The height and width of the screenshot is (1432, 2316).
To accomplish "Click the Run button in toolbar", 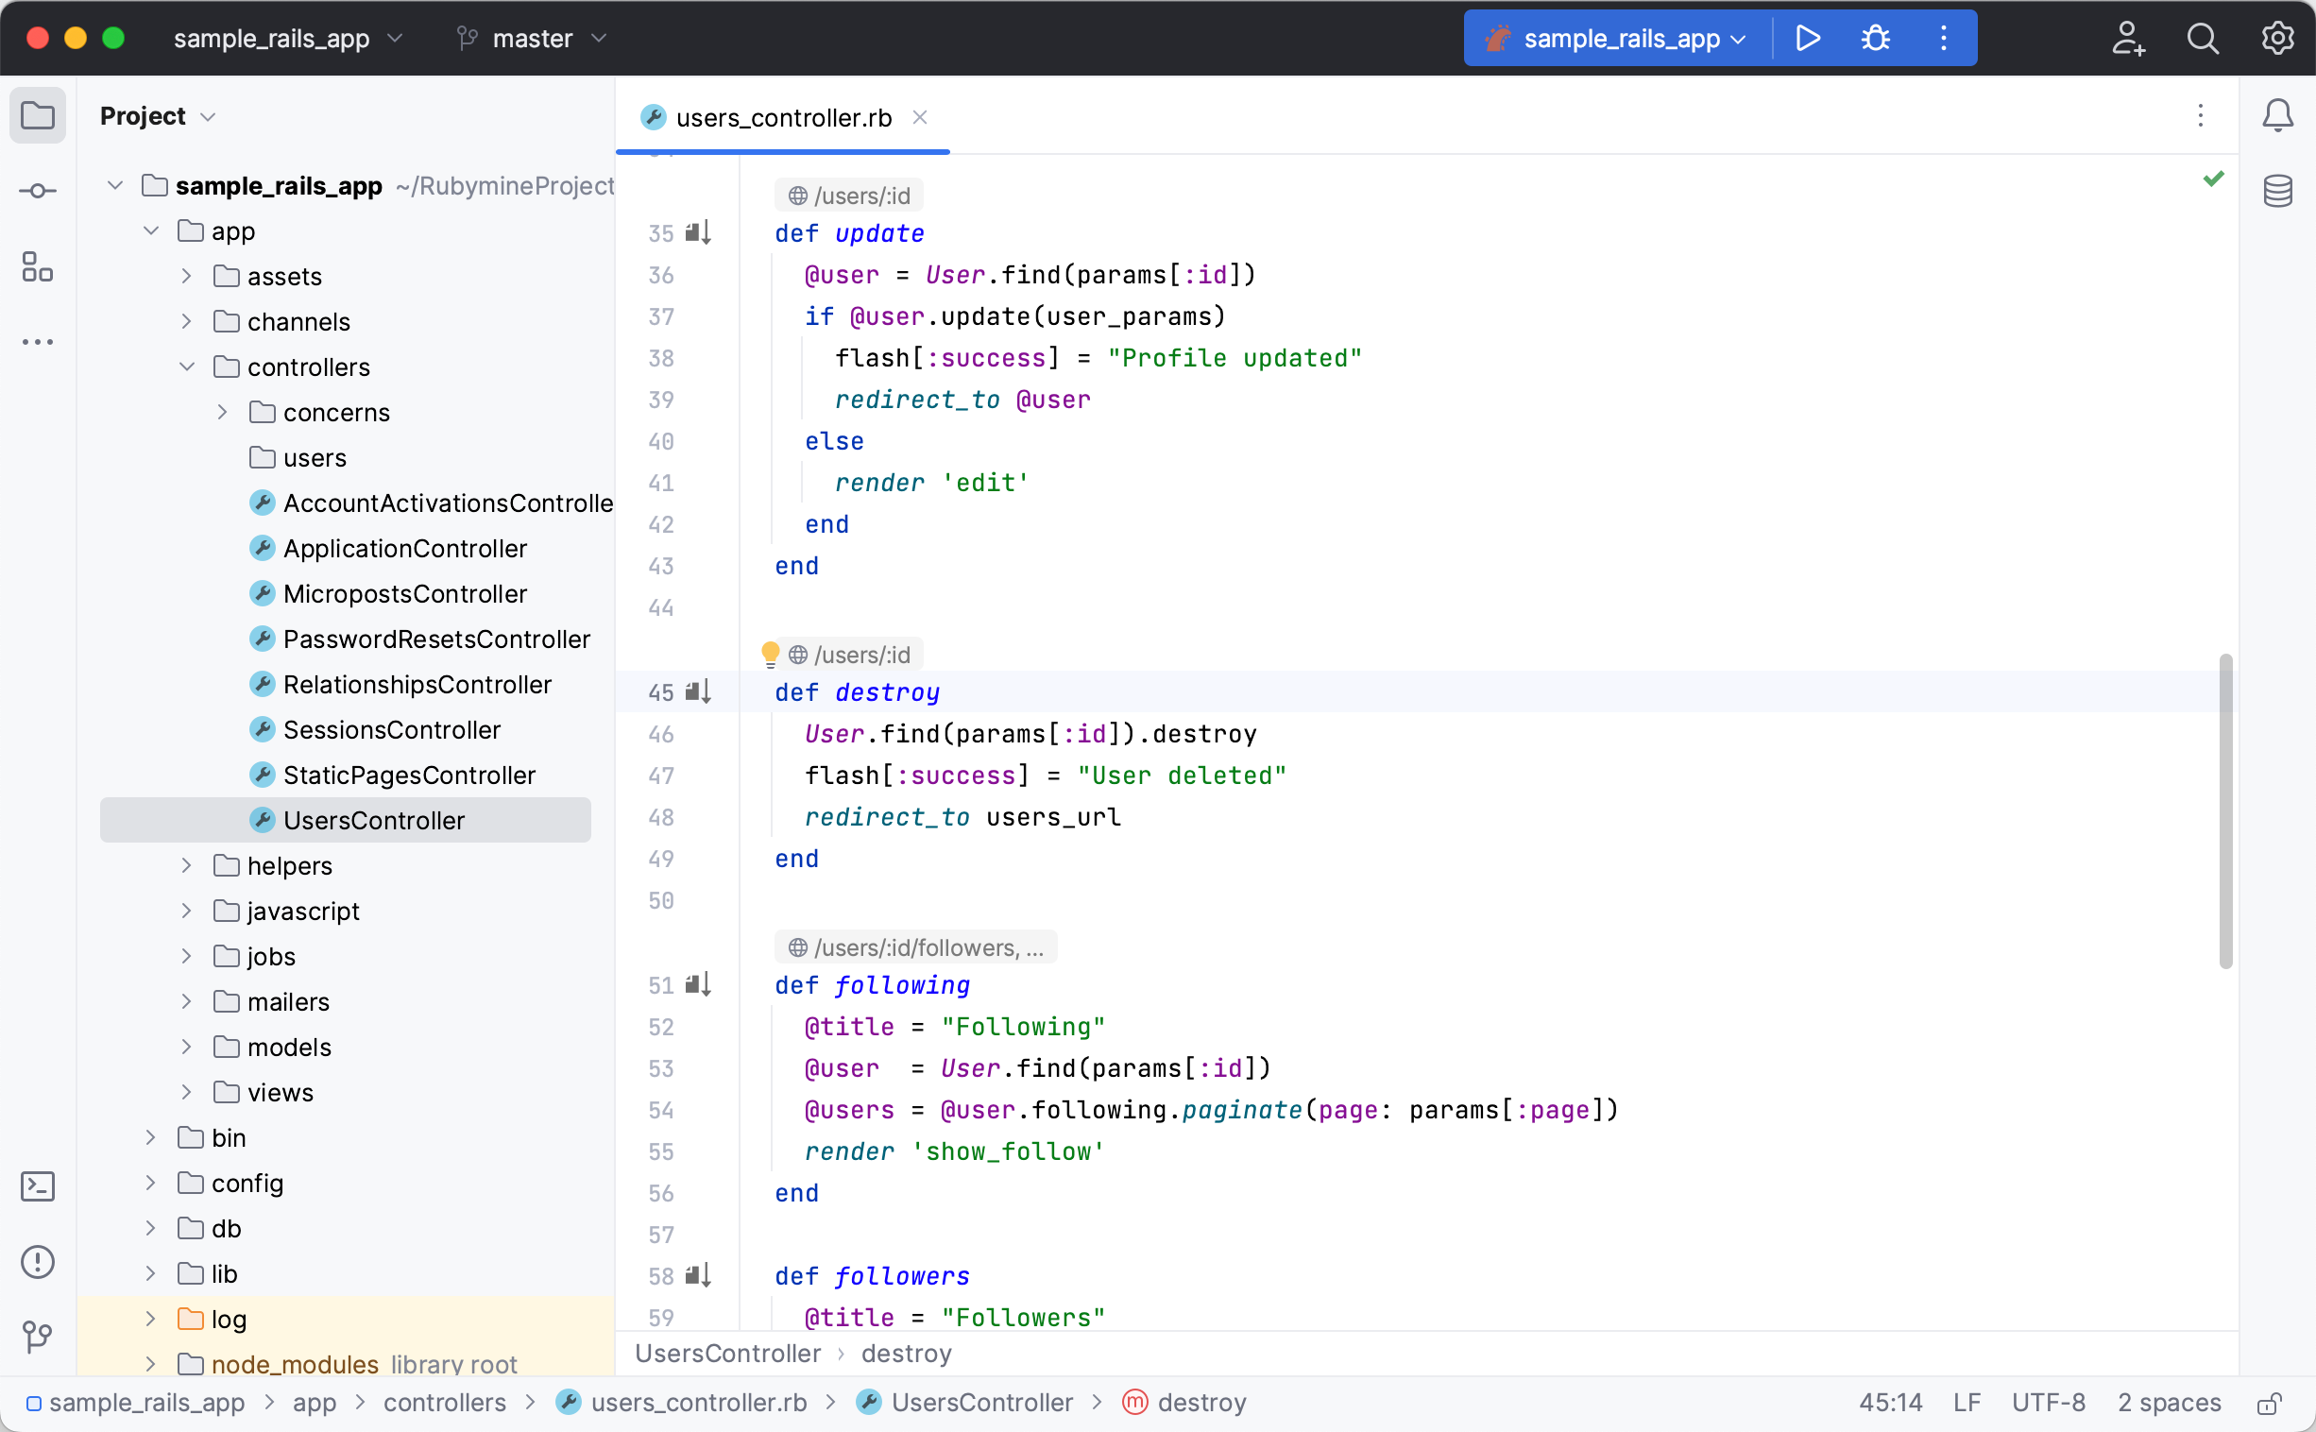I will click(x=1808, y=38).
